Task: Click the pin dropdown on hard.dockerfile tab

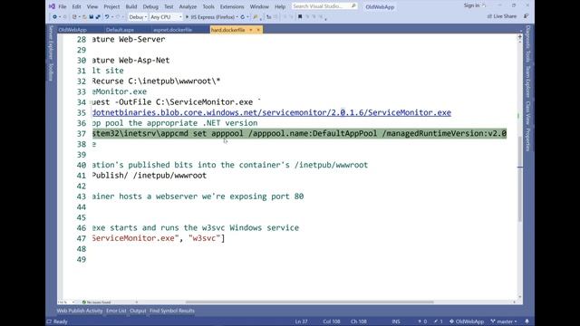Action: [x=251, y=30]
